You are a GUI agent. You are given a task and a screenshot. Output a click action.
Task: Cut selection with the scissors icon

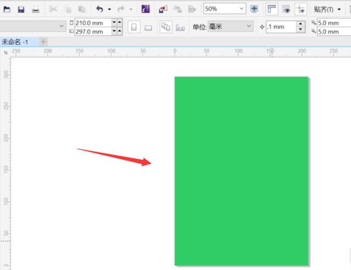tap(53, 9)
